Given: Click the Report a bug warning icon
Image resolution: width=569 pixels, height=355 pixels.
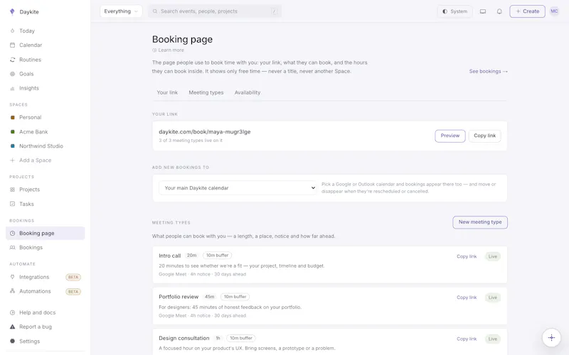Looking at the screenshot, I should pos(12,327).
